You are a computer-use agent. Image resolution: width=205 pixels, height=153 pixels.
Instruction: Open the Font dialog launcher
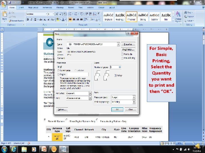[66, 24]
